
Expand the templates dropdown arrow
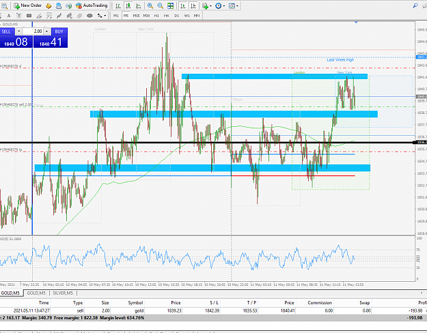point(237,6)
